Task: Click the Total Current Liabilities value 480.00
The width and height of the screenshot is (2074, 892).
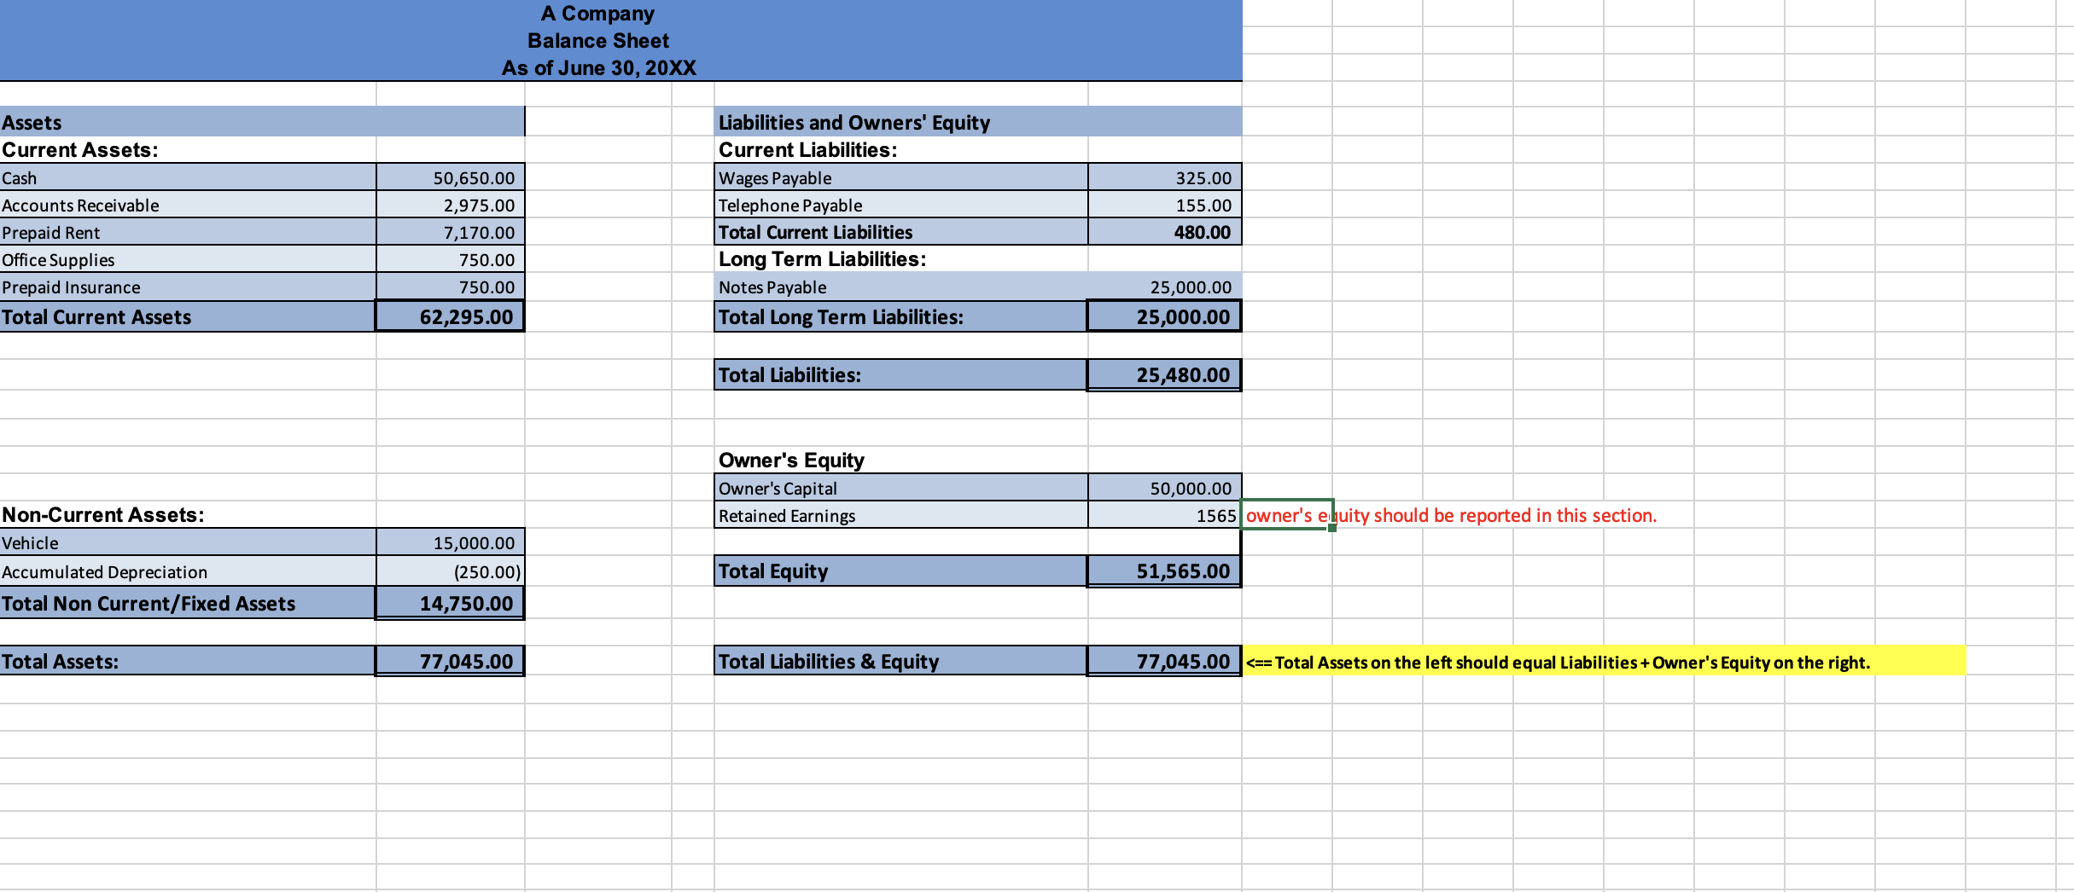Action: click(x=1161, y=232)
